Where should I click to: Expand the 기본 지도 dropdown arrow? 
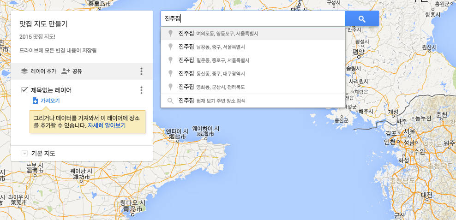click(24, 153)
